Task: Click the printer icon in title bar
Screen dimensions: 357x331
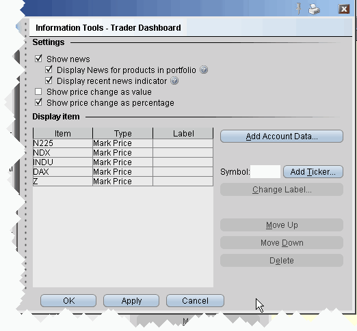Action: pos(315,10)
